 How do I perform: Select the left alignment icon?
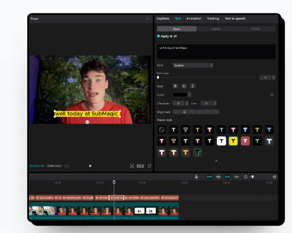click(177, 112)
